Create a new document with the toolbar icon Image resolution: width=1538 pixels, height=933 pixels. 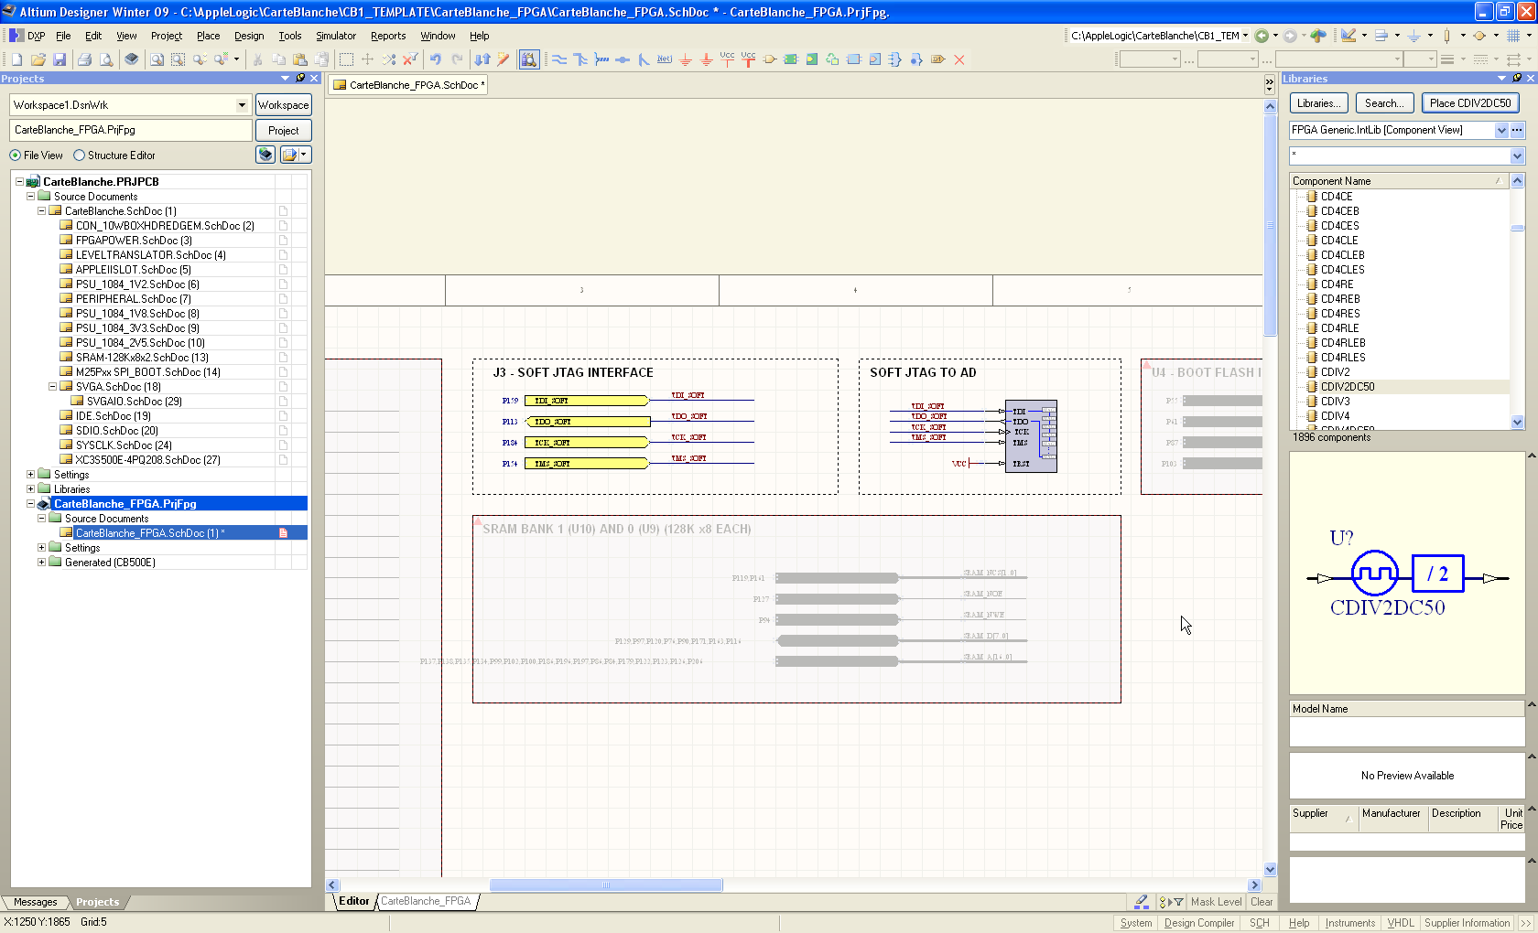(16, 59)
